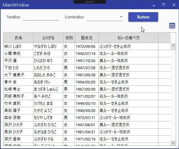This screenshot has height=149, width=179.
Task: Select birthday 1945/05/20
Action: [87, 110]
